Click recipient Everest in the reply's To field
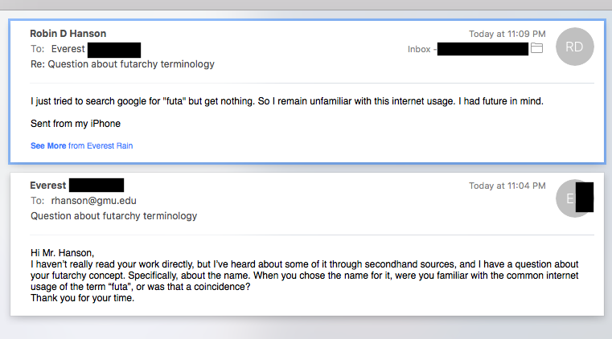612x339 pixels. click(x=68, y=49)
